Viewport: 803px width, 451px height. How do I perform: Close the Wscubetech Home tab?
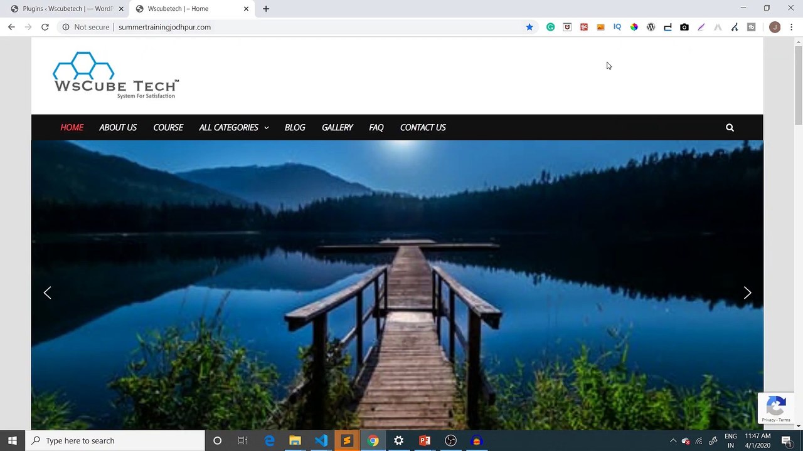coord(246,9)
